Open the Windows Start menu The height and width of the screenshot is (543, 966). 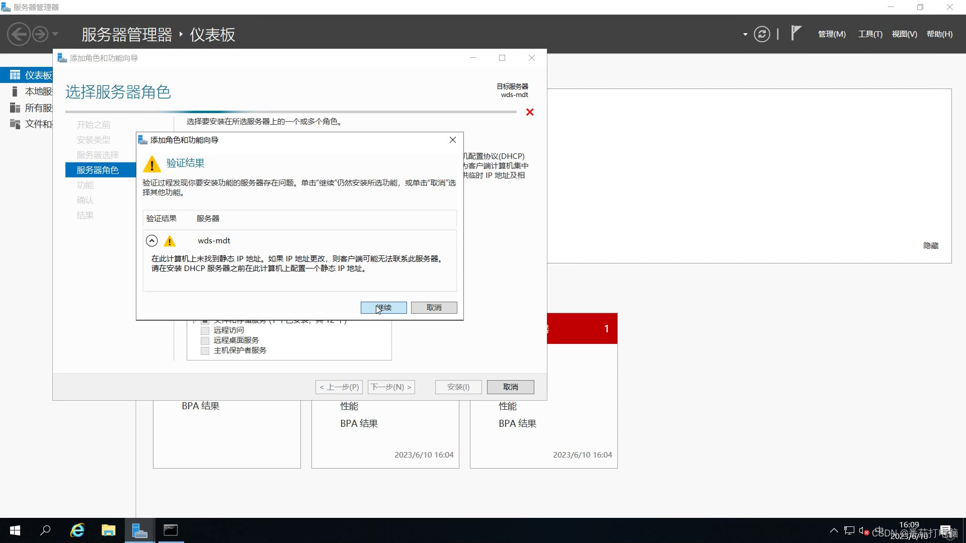click(15, 530)
